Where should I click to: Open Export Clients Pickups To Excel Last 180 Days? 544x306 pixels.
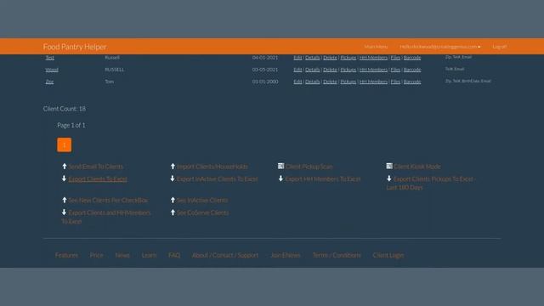[431, 184]
